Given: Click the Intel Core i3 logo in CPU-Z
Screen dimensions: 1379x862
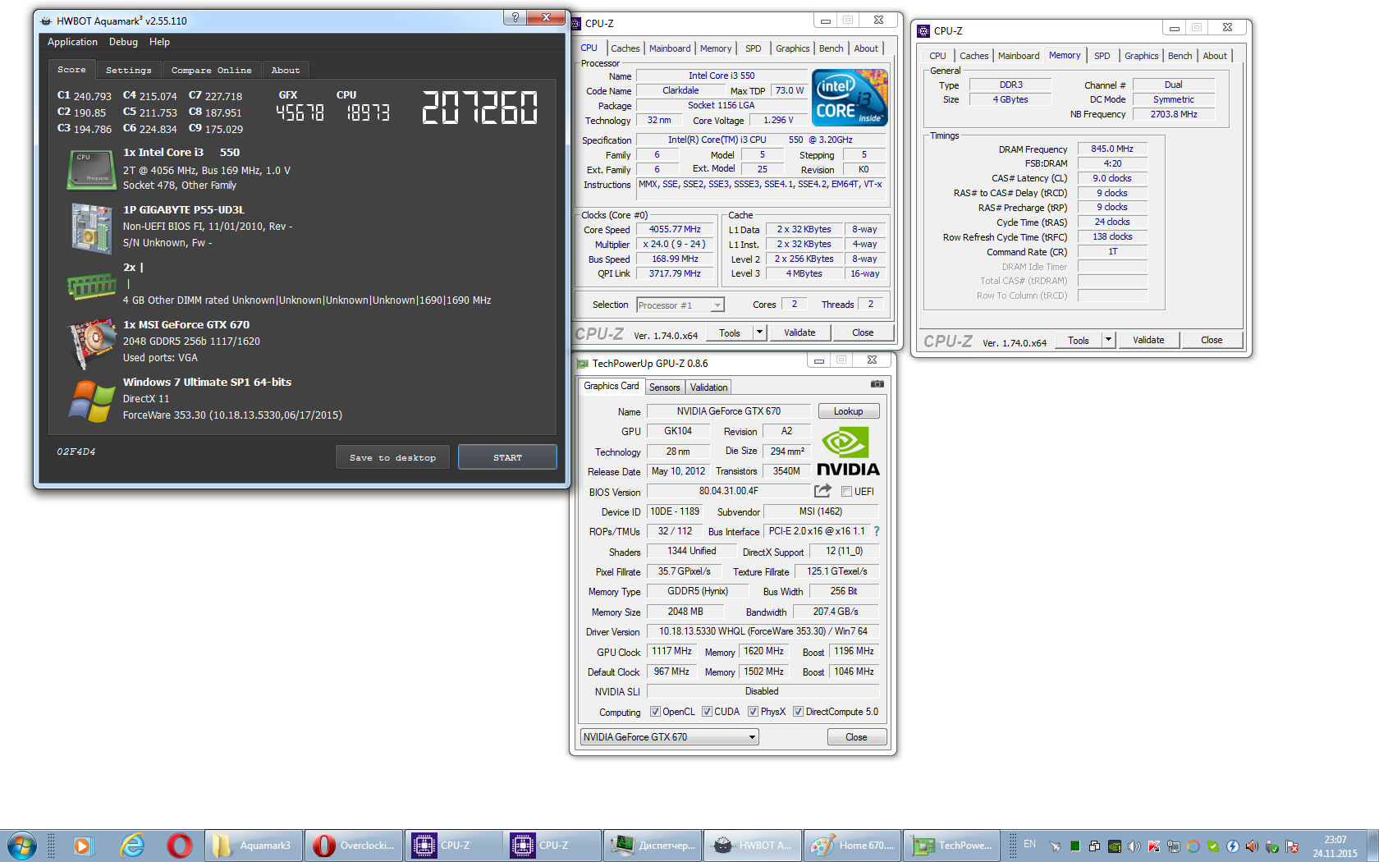Looking at the screenshot, I should (x=850, y=98).
